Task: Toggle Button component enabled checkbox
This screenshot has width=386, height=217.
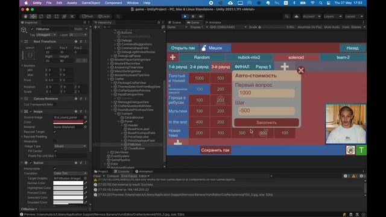Action: click(31, 163)
